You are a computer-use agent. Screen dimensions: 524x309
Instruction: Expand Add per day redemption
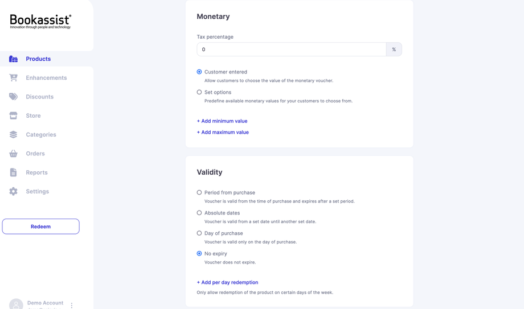227,282
